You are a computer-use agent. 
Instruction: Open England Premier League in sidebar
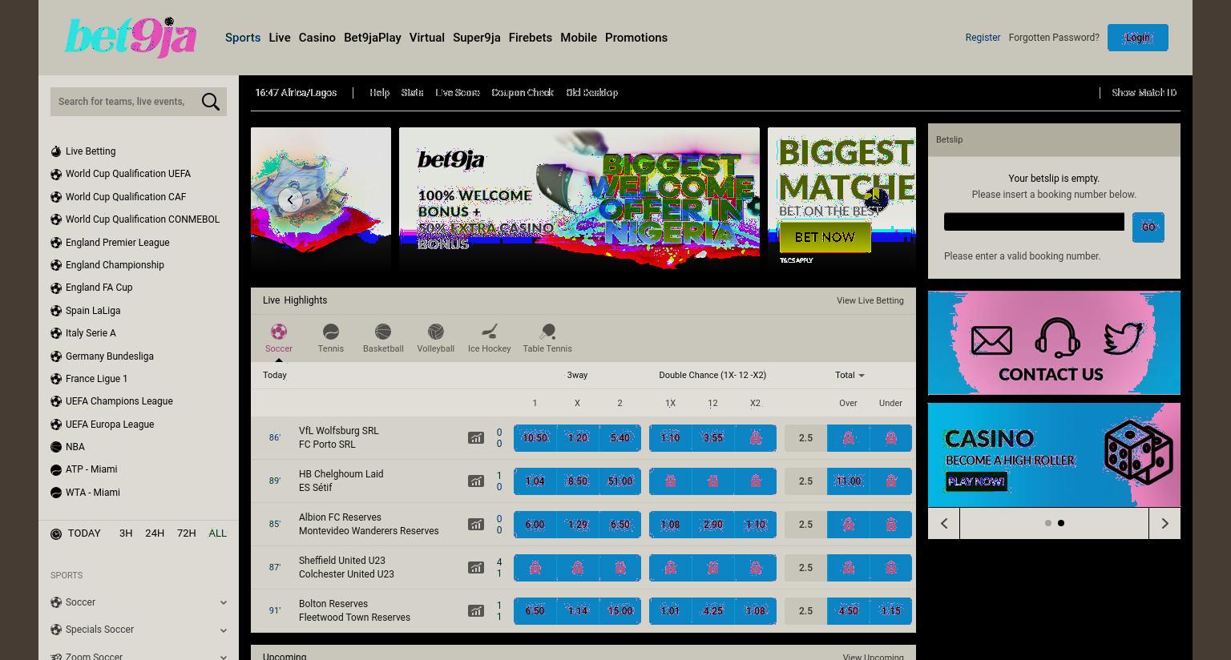(117, 243)
